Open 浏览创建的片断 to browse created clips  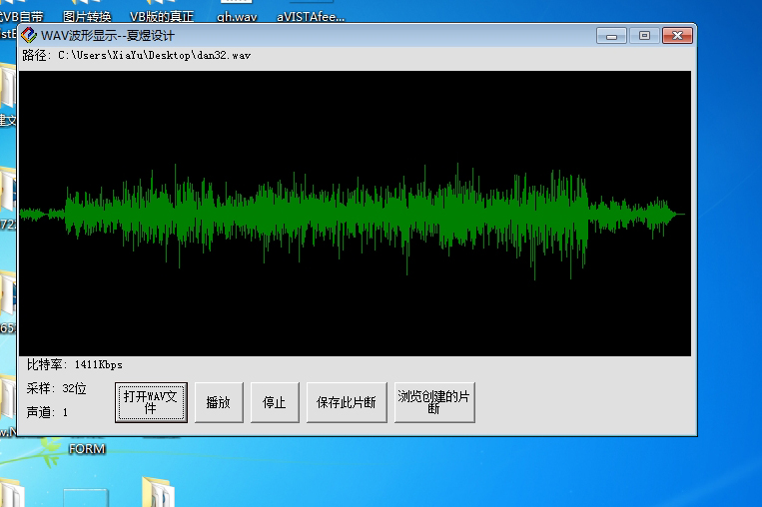(433, 403)
